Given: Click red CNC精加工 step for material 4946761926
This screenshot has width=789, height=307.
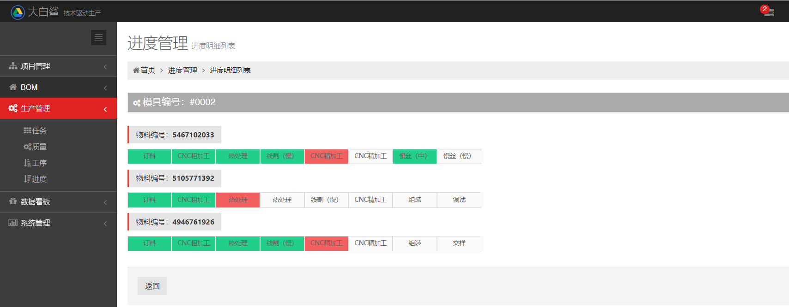Looking at the screenshot, I should pos(327,243).
